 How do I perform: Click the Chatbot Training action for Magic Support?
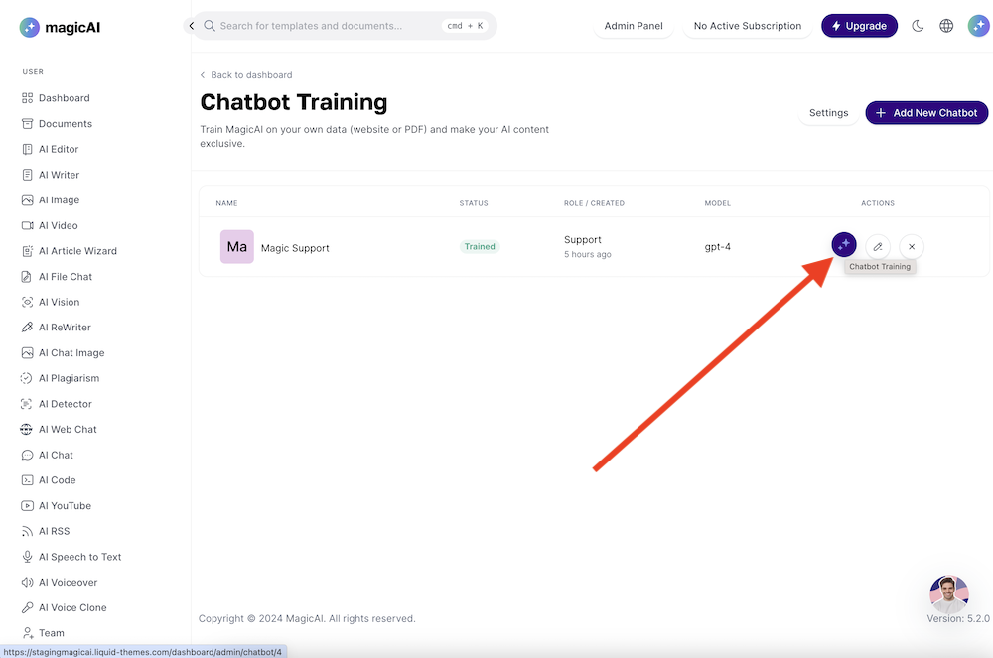[x=843, y=245]
